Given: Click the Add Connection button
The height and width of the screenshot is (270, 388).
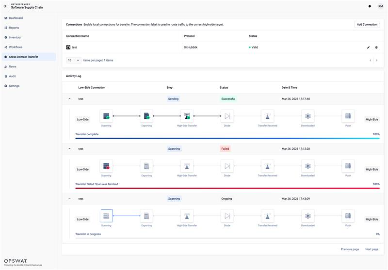Looking at the screenshot, I should pyautogui.click(x=367, y=24).
